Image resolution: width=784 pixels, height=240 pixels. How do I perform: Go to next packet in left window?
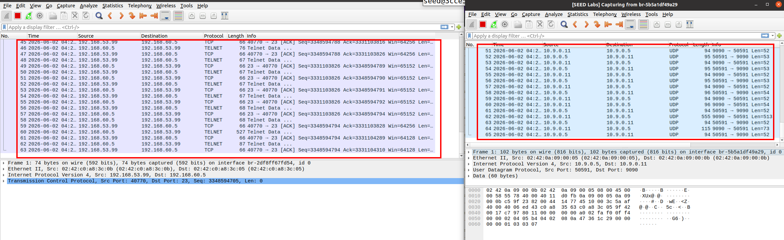coord(121,16)
